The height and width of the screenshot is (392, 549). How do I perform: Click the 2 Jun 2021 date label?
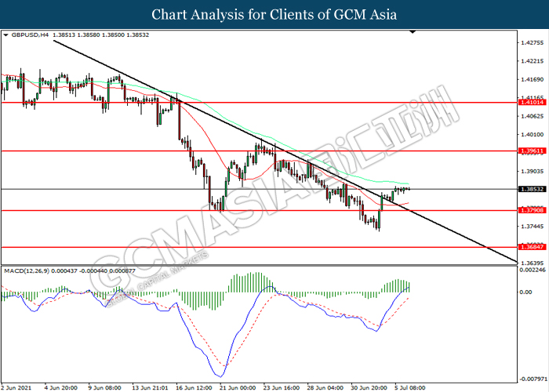point(16,388)
